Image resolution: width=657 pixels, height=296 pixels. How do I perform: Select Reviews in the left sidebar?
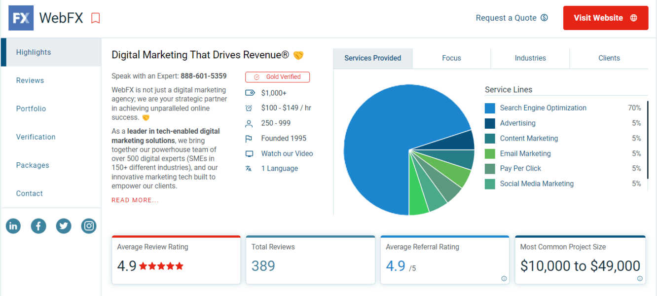tap(30, 80)
